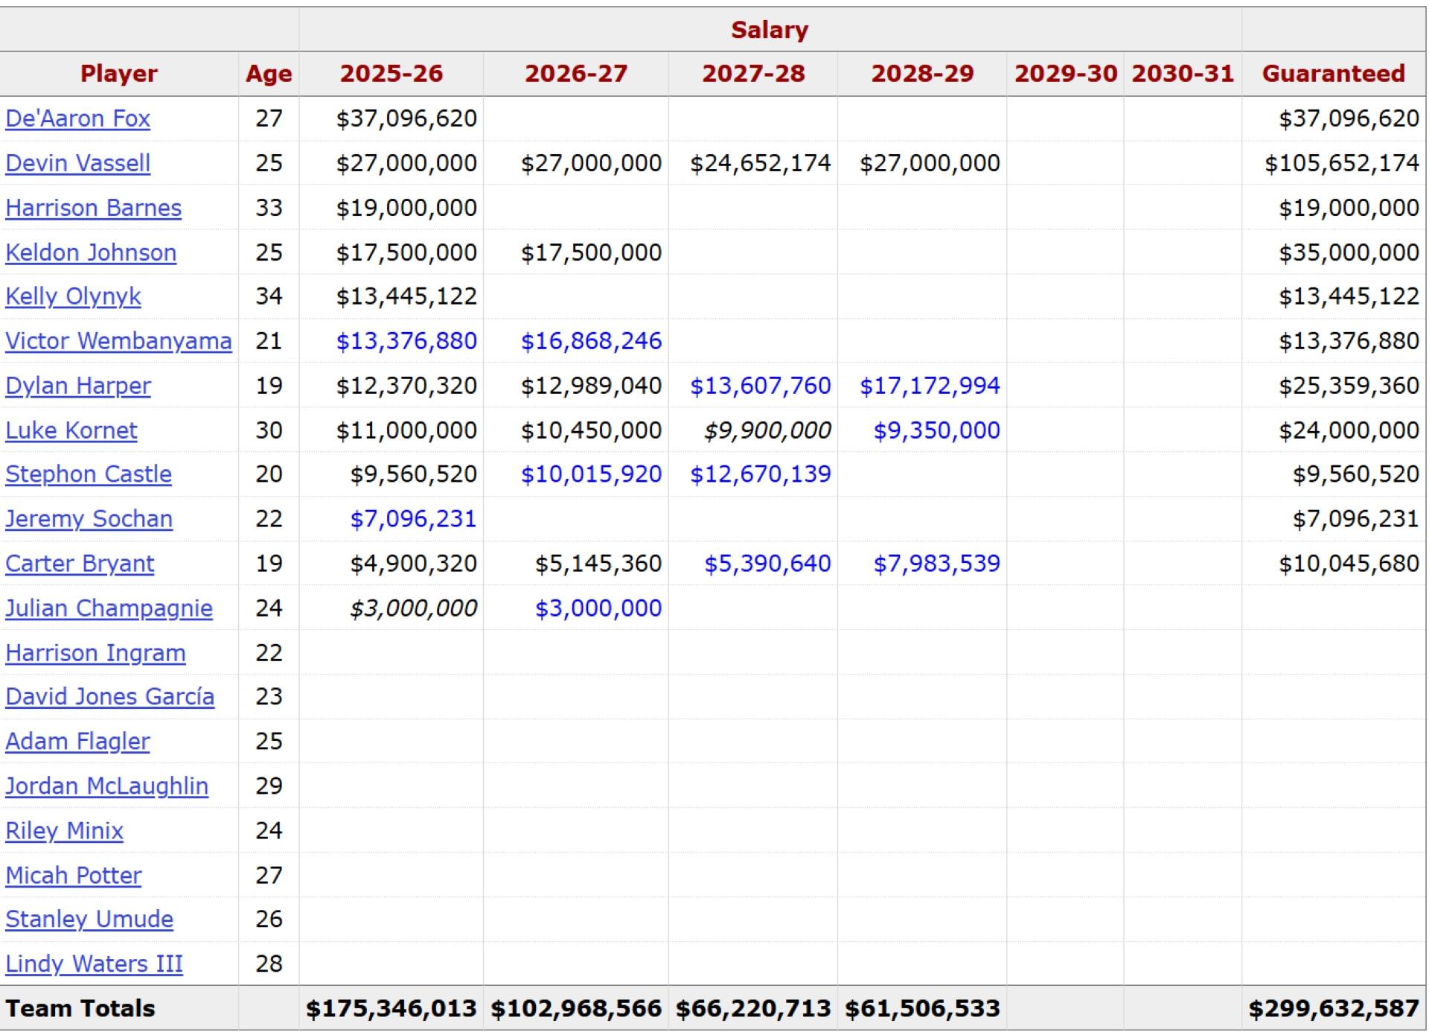The width and height of the screenshot is (1429, 1035).
Task: Sort by 2026-27 salary column header
Action: click(x=576, y=74)
